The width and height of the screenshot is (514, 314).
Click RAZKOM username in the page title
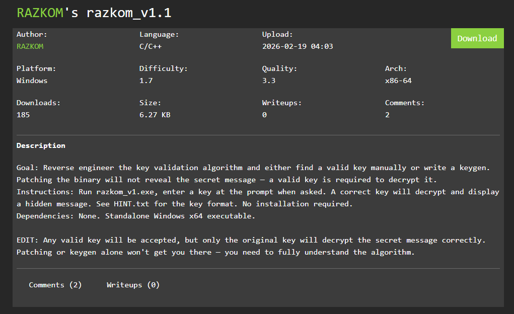(x=40, y=13)
